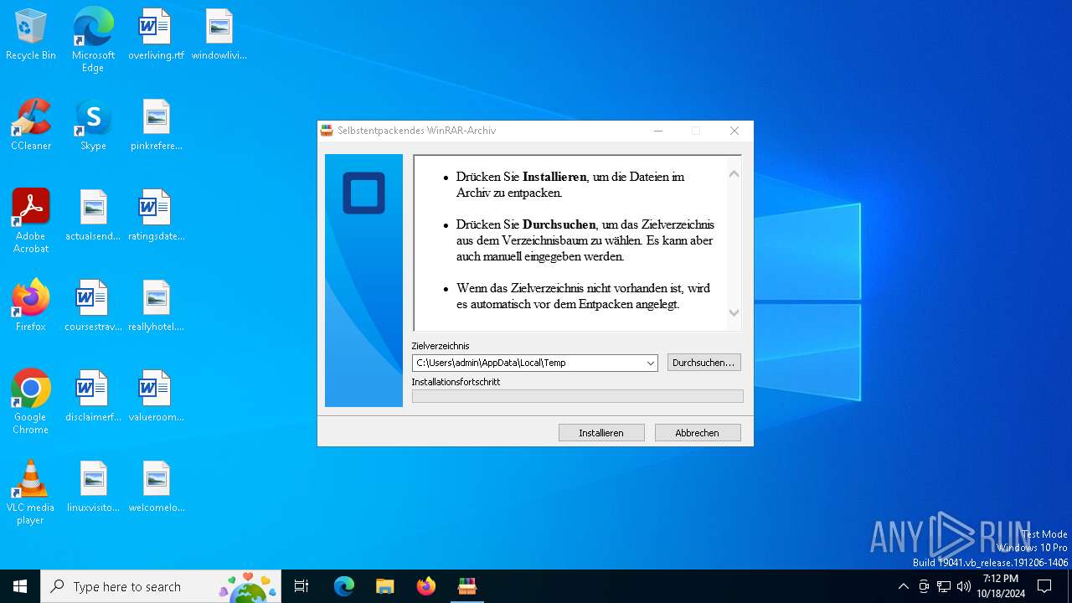Select the coursestrav... Word document
Viewport: 1072px width, 603px height.
pyautogui.click(x=93, y=307)
